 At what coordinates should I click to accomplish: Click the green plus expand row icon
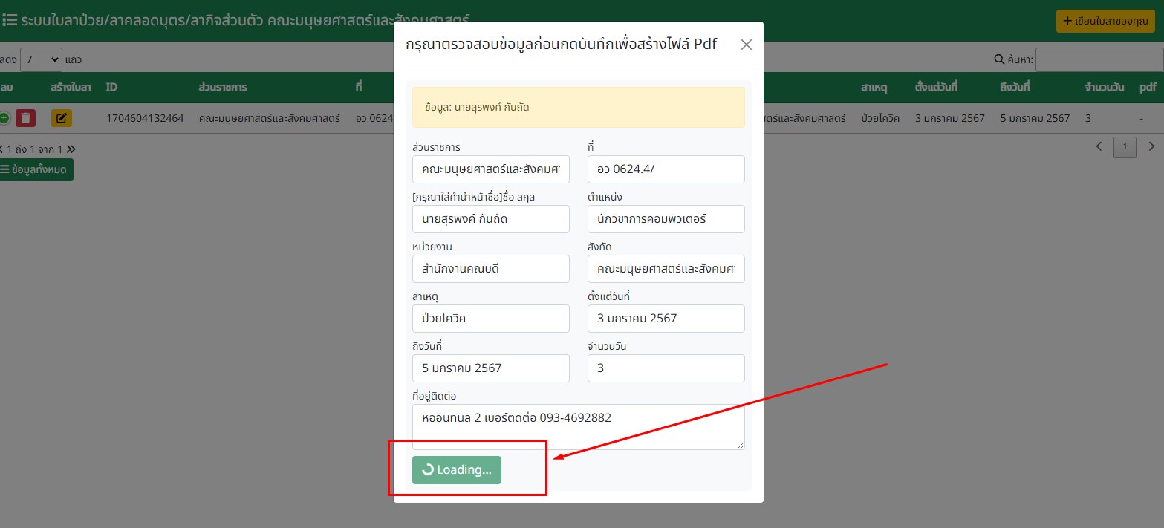(x=4, y=118)
